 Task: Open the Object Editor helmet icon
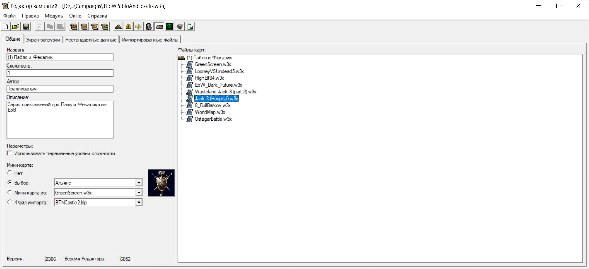(149, 27)
